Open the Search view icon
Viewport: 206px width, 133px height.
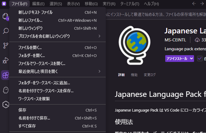(x=6, y=31)
